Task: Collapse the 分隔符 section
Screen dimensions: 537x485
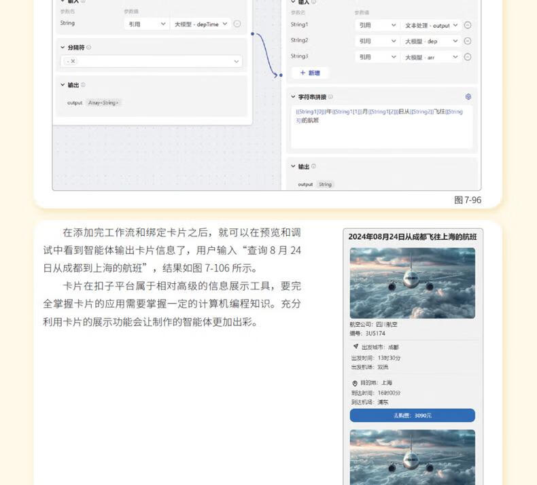Action: 63,48
